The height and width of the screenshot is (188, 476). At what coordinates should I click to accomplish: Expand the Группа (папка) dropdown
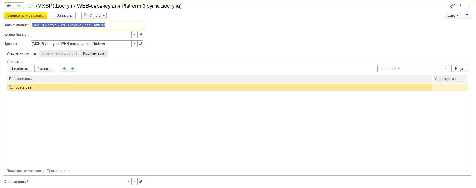(x=134, y=34)
